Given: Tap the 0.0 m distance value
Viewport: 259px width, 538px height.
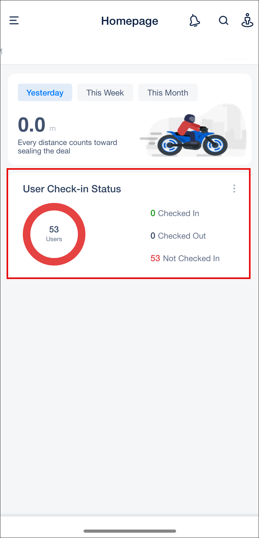Looking at the screenshot, I should click(x=37, y=125).
